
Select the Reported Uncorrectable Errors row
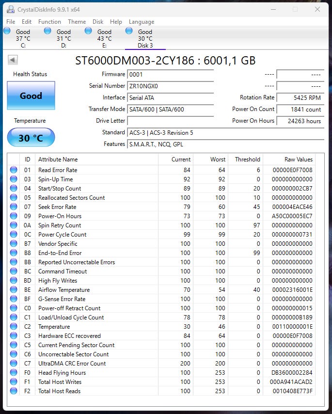(x=161, y=262)
